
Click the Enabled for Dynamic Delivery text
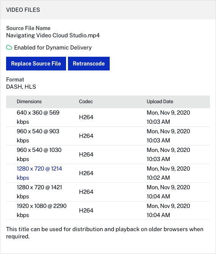[53, 48]
